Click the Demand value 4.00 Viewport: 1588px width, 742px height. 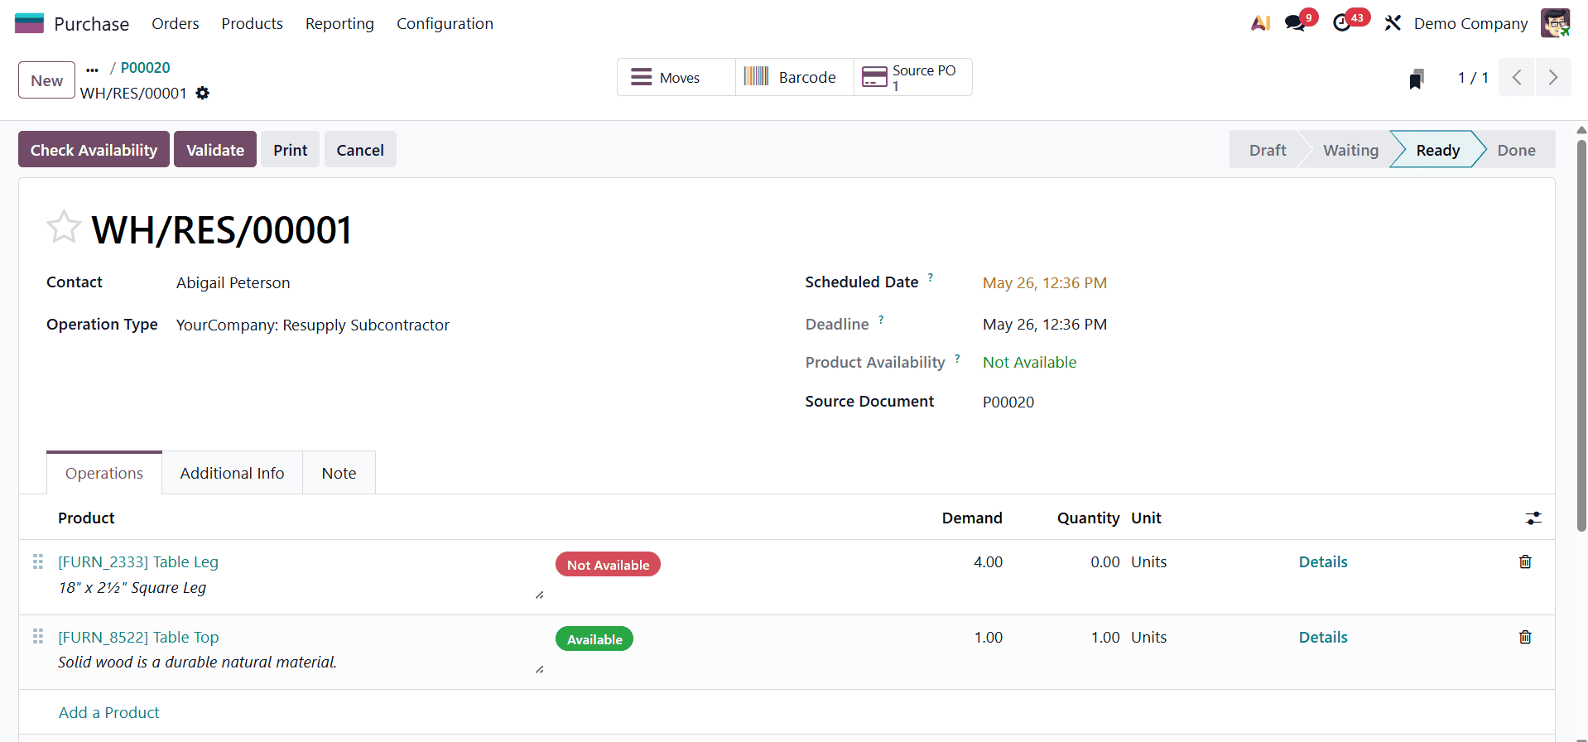point(988,561)
